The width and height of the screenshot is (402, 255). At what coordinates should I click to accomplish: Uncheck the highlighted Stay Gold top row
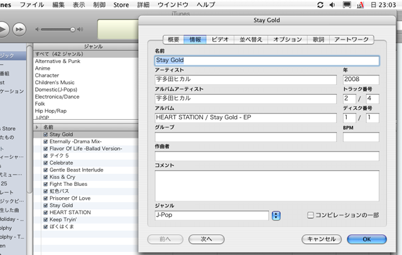(46, 134)
